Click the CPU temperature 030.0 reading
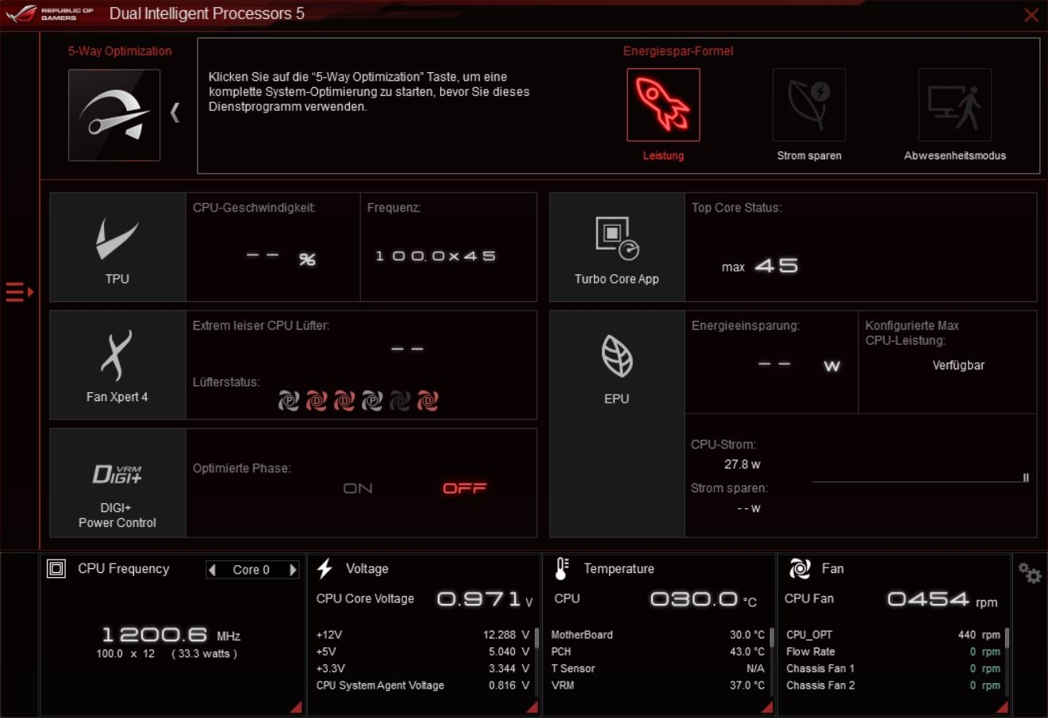Image resolution: width=1048 pixels, height=718 pixels. coord(703,600)
